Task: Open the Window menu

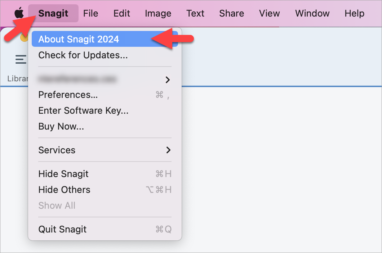Action: (312, 13)
